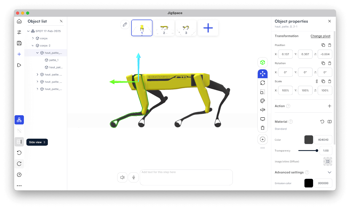
Task: Open the settings sliders icon in sidebar
Action: pos(19,32)
